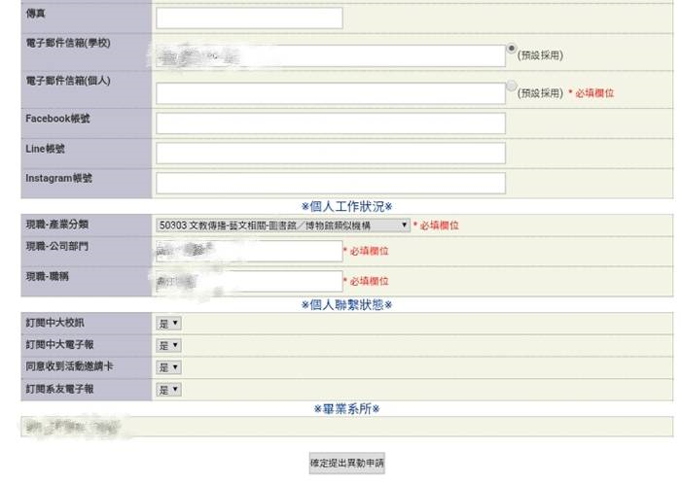Click into the Instagram帳號 field
The image size is (681, 483).
pos(330,184)
